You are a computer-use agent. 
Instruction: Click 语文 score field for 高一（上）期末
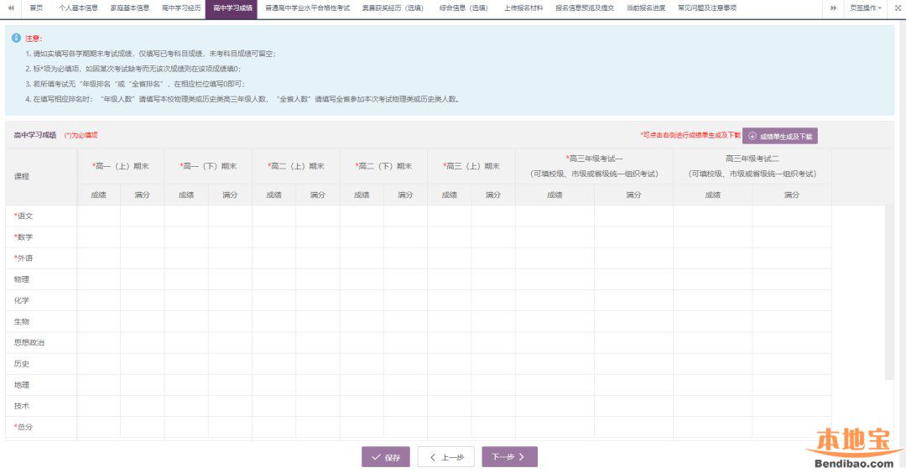(x=99, y=216)
